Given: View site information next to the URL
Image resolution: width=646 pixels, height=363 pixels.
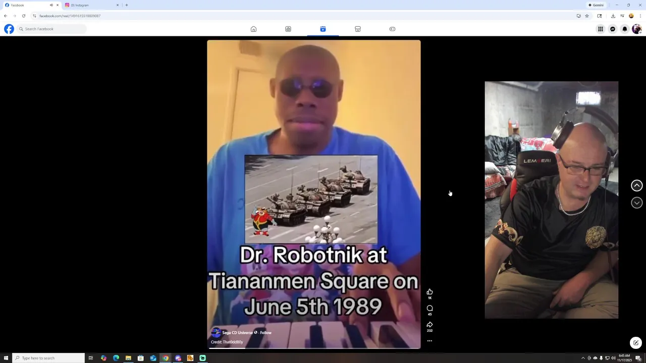Looking at the screenshot, I should coord(34,16).
